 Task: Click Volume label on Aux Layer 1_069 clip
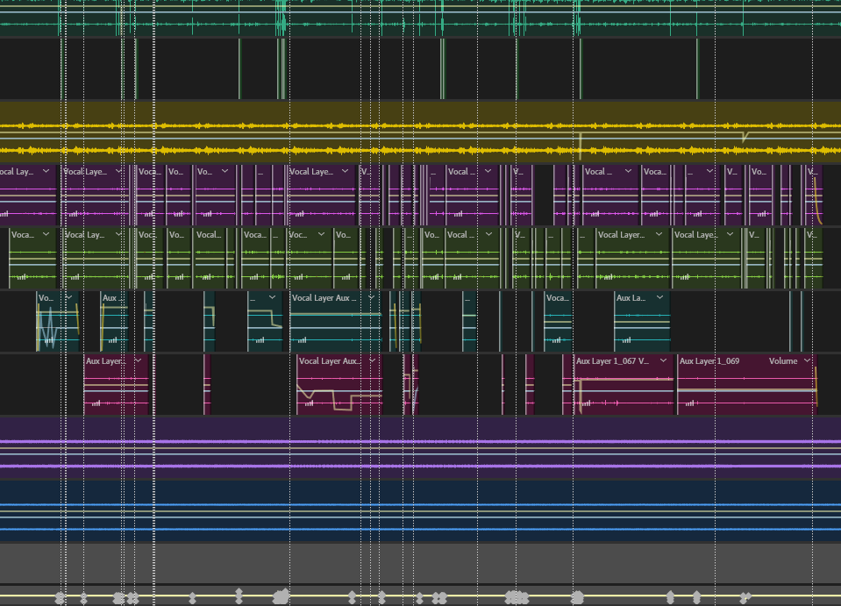(x=782, y=361)
